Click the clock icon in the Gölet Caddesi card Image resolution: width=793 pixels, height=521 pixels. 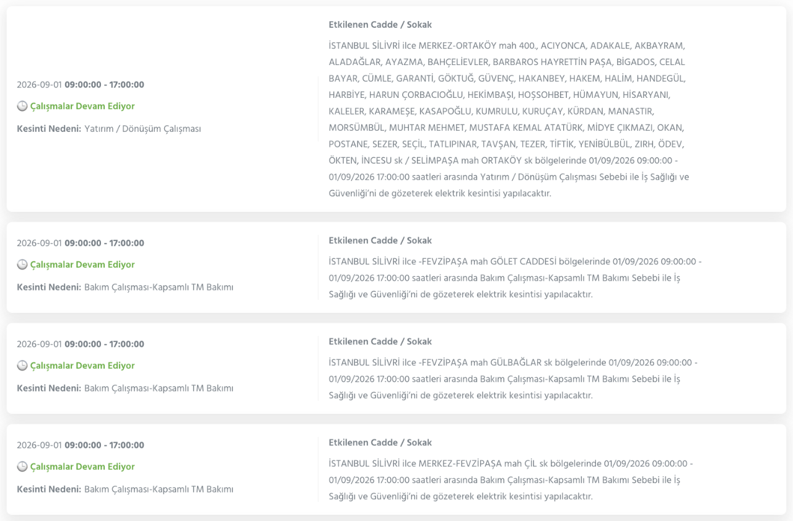(22, 265)
